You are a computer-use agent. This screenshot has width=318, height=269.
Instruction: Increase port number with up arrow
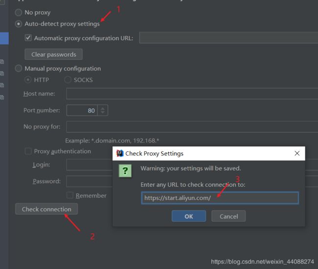(x=103, y=108)
